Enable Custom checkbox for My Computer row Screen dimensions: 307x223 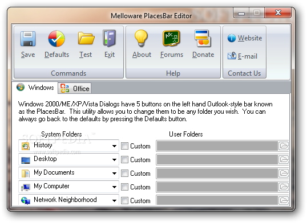pyautogui.click(x=124, y=187)
